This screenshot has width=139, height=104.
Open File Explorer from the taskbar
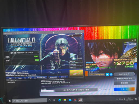click(65, 100)
